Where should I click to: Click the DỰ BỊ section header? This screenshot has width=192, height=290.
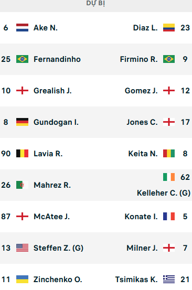(95, 3)
